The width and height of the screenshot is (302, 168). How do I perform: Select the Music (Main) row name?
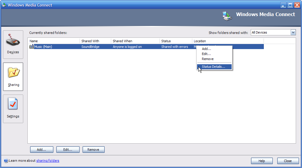pos(43,47)
